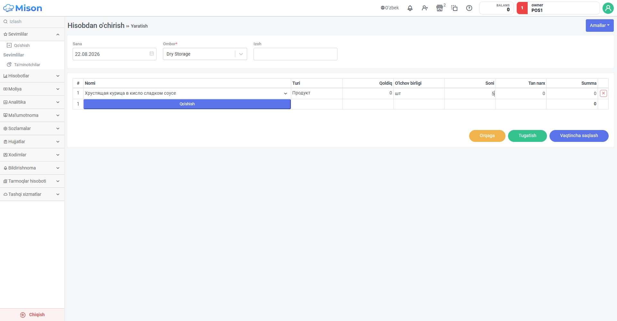
Task: Click the Izlash search field
Action: [32, 22]
